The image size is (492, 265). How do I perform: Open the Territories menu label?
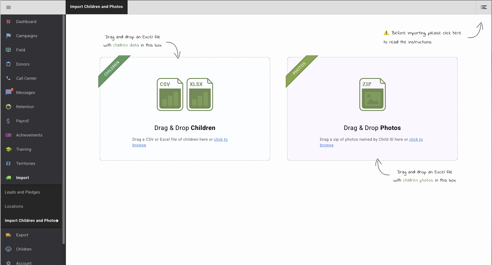(x=26, y=163)
